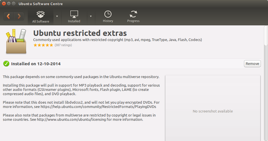
Task: Click the Ubuntu restricted extras title
Action: 80,33
